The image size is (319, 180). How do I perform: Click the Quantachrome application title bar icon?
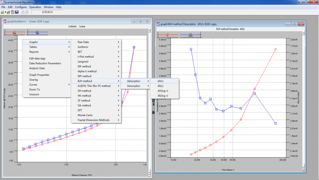point(2,2)
